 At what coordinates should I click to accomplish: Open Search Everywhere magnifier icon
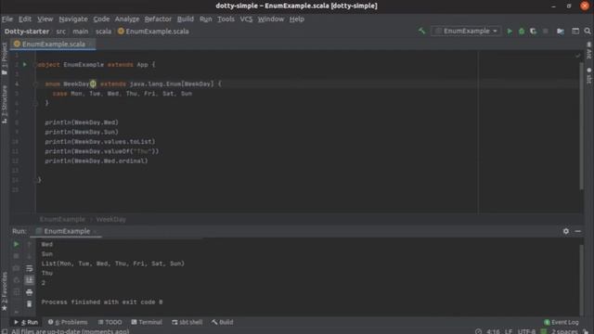click(588, 32)
